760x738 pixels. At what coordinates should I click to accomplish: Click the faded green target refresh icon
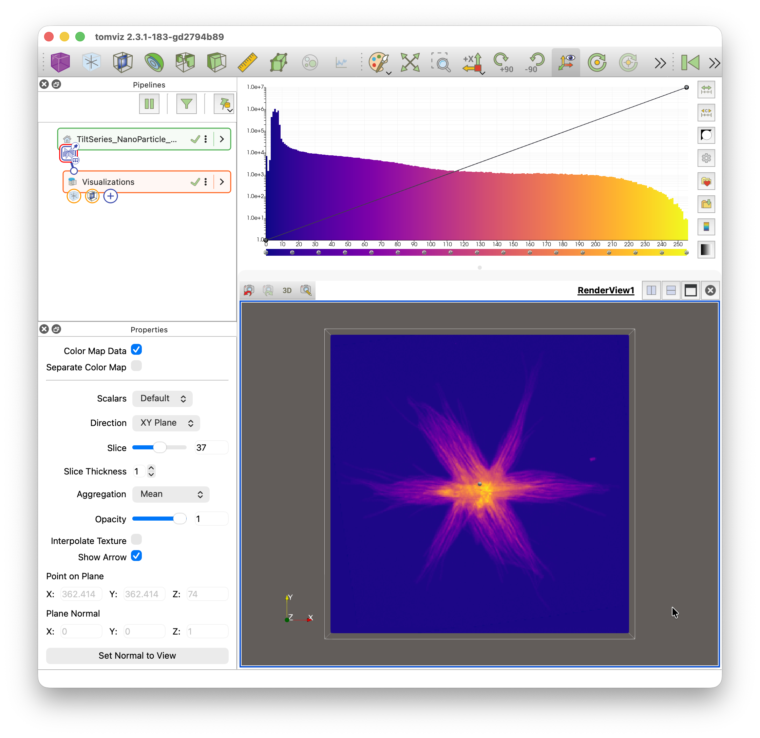pos(628,62)
